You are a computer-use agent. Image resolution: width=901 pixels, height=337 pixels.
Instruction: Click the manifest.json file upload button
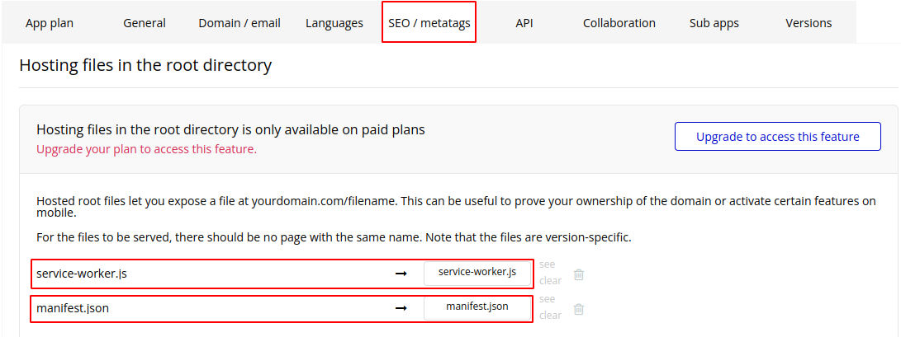tap(477, 307)
